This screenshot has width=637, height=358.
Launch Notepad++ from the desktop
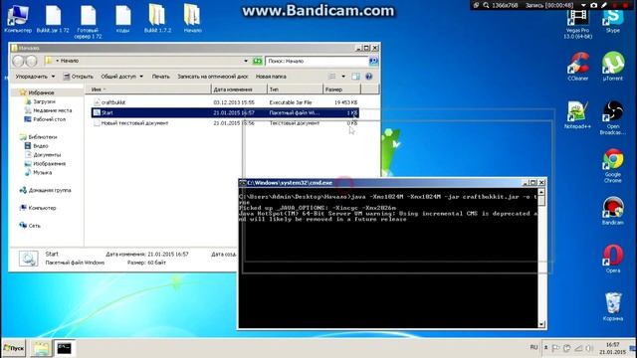[577, 115]
